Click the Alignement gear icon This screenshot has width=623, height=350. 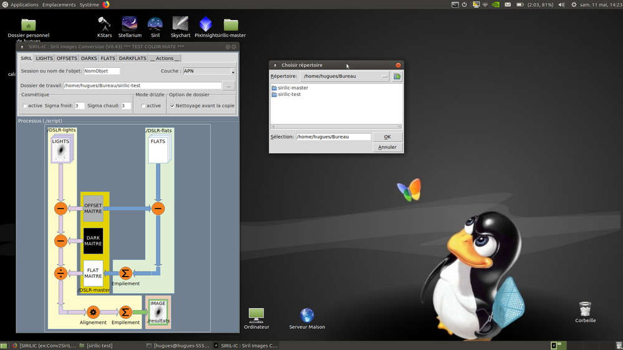(x=93, y=312)
